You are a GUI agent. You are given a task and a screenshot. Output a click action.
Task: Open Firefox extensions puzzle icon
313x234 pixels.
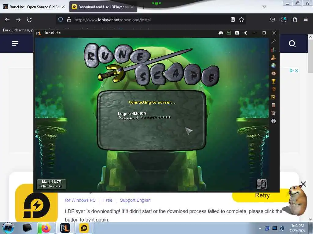click(295, 19)
